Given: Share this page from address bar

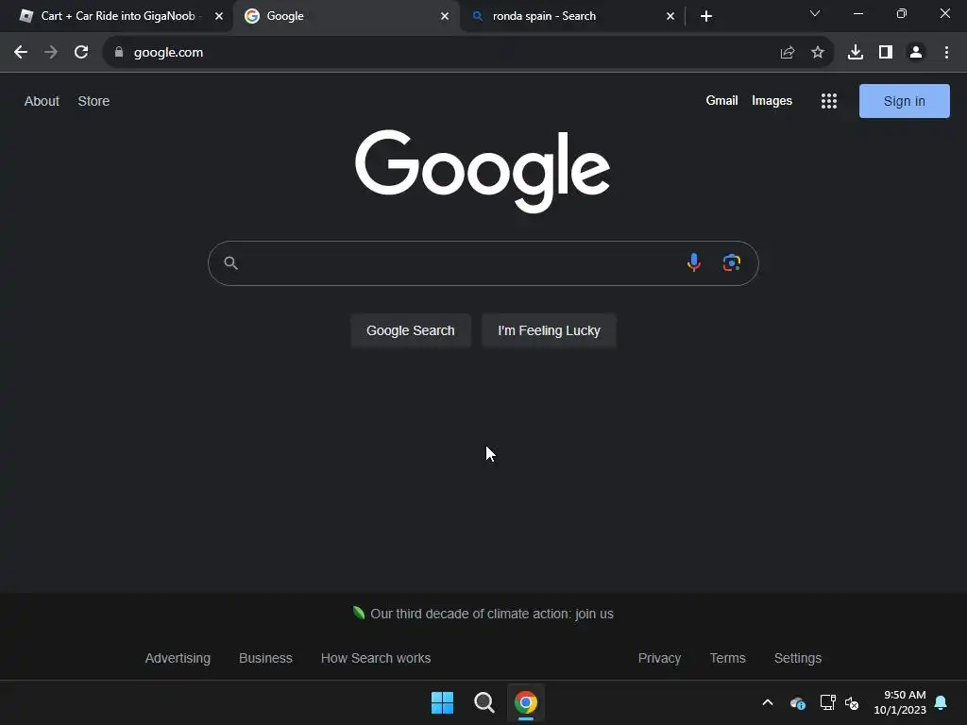Looking at the screenshot, I should pyautogui.click(x=788, y=53).
